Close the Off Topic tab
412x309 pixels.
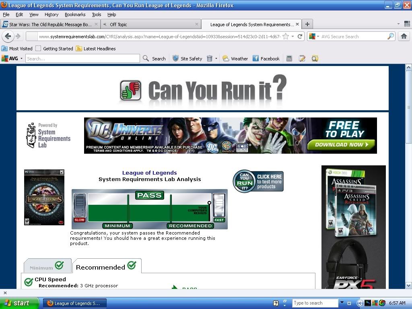[x=196, y=24]
